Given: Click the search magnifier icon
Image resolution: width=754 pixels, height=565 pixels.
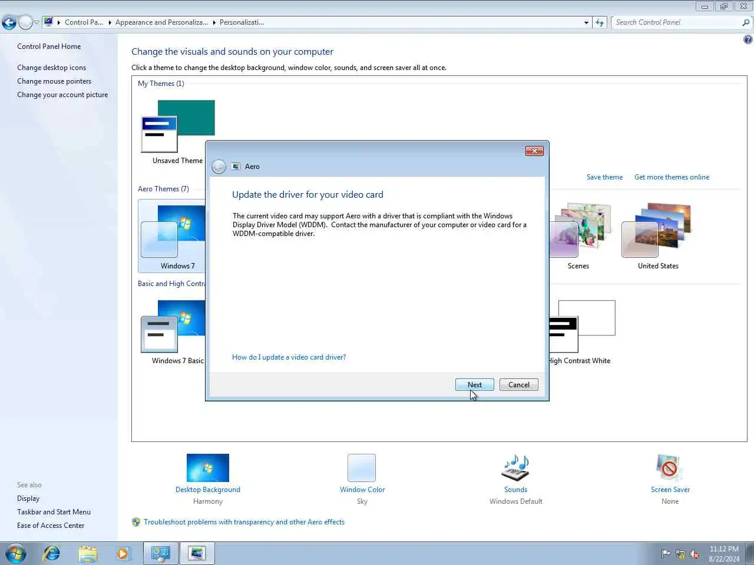Looking at the screenshot, I should tap(746, 22).
